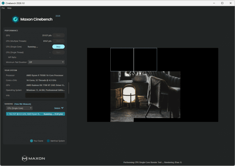Stop the CPU Single Core test
235x166 pixels.
[58, 47]
